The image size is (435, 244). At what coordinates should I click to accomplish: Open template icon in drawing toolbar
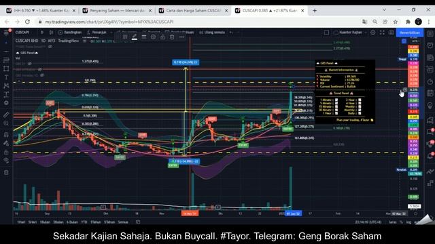tap(125, 37)
